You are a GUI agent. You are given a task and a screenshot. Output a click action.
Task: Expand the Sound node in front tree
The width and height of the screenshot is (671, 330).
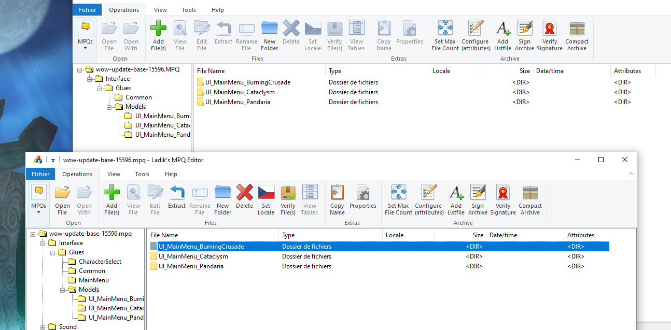coord(43,327)
